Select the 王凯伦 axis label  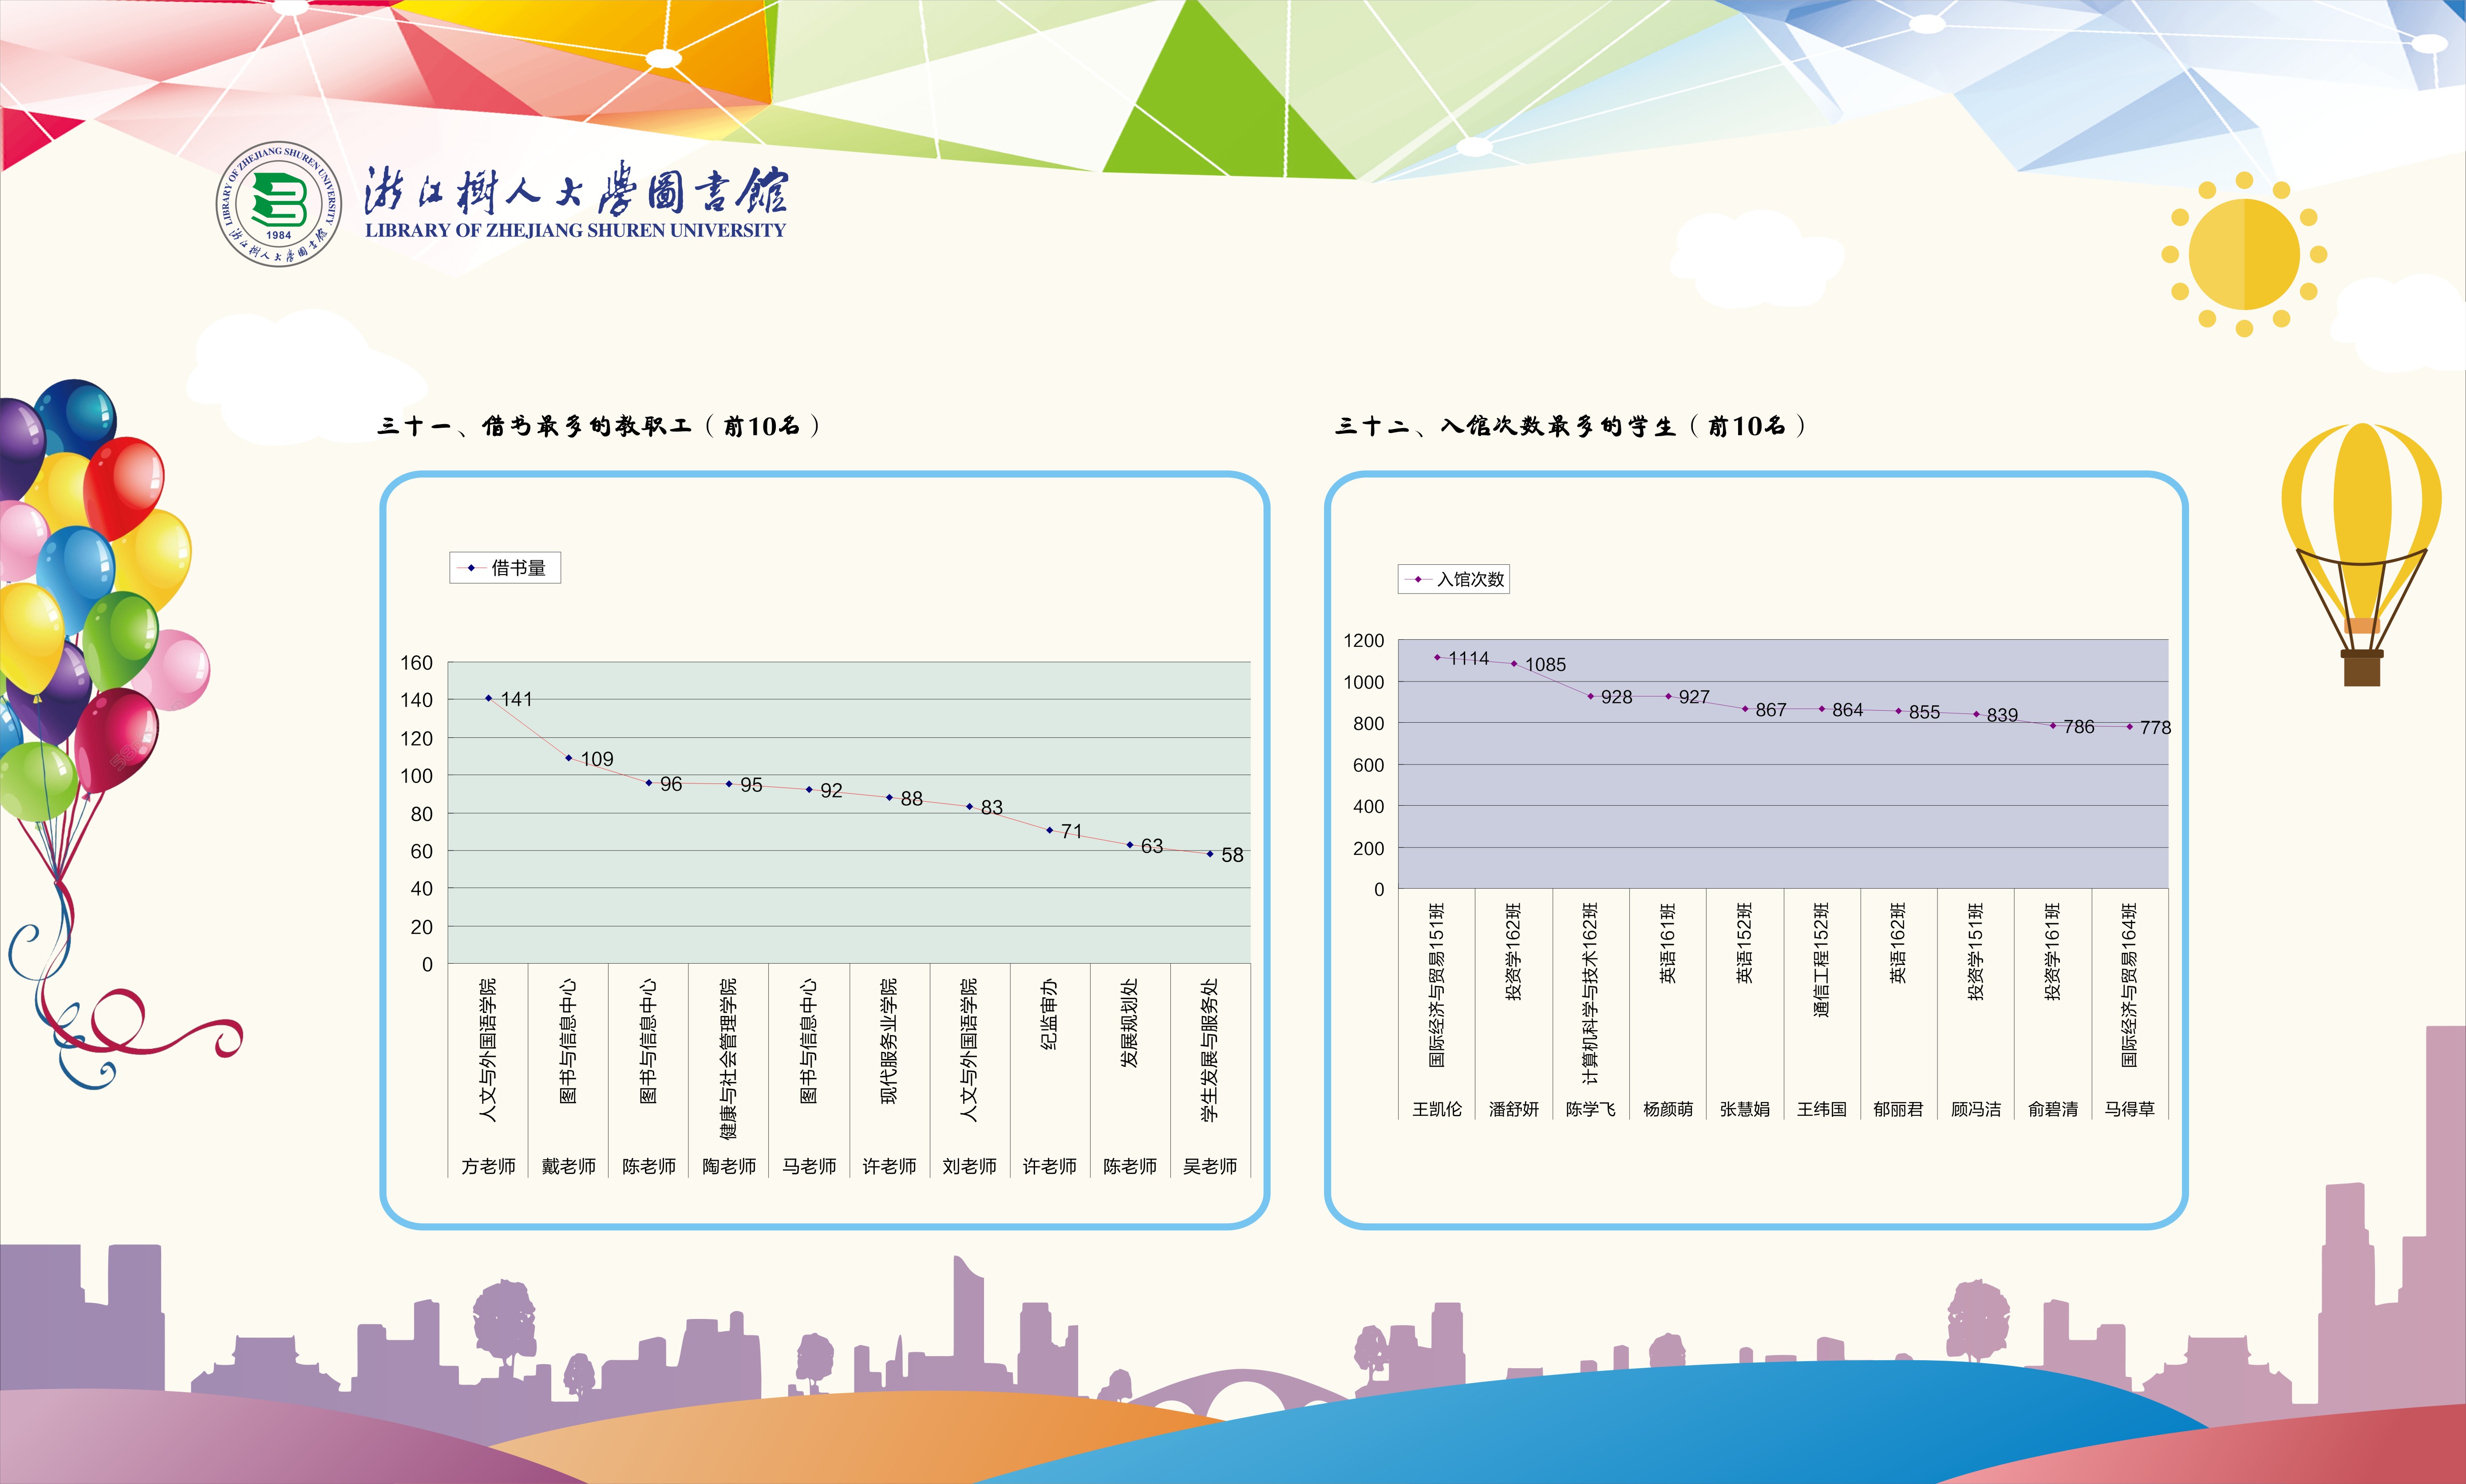1437,1109
